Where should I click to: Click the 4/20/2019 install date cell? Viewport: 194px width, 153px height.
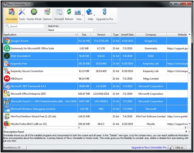tap(127, 124)
